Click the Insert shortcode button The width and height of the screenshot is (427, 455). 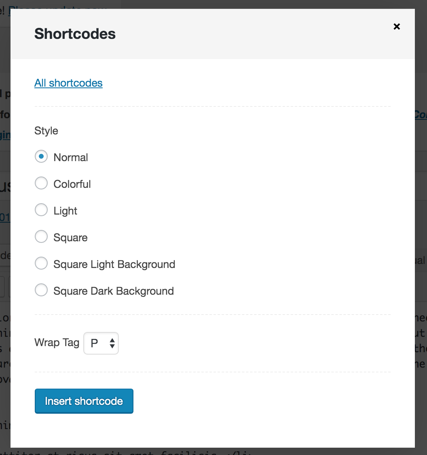pos(84,401)
